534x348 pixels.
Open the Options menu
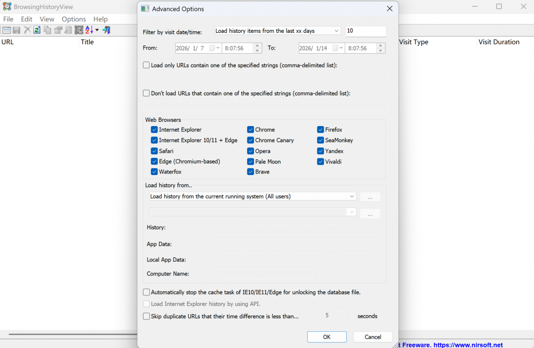click(74, 19)
